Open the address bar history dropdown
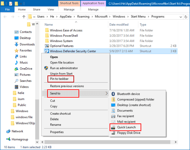The height and width of the screenshot is (150, 190). (x=180, y=17)
